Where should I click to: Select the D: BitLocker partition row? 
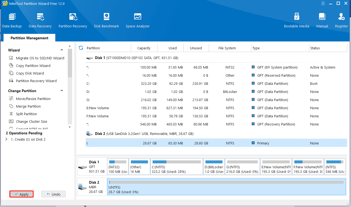[x=216, y=92]
